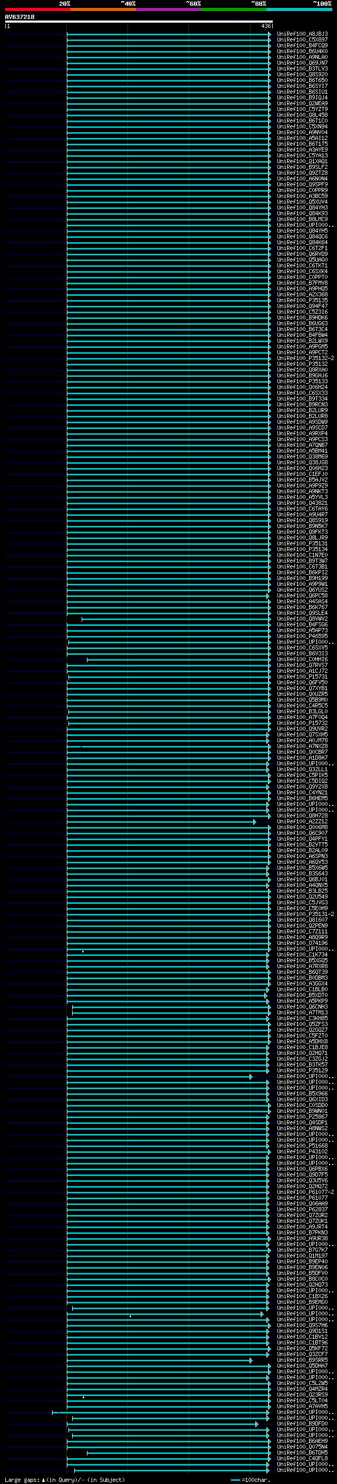337x1484 pixels.
Task: Select the UniRef100_Q9ZTZ8 label
Action: pyautogui.click(x=302, y=173)
